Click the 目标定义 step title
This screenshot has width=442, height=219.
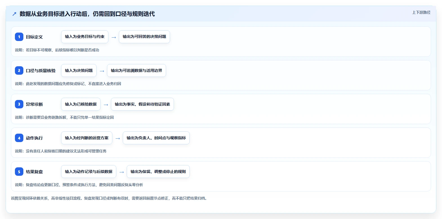(x=34, y=37)
